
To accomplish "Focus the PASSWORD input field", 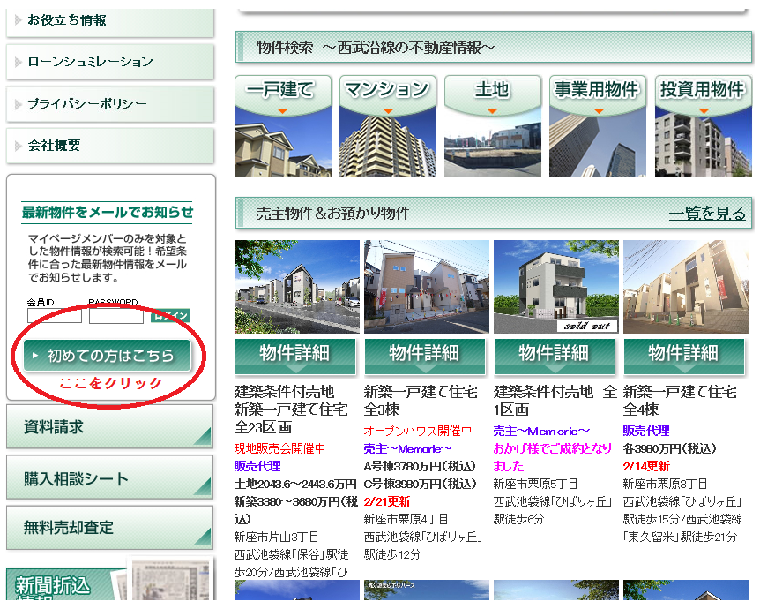I will [x=115, y=315].
